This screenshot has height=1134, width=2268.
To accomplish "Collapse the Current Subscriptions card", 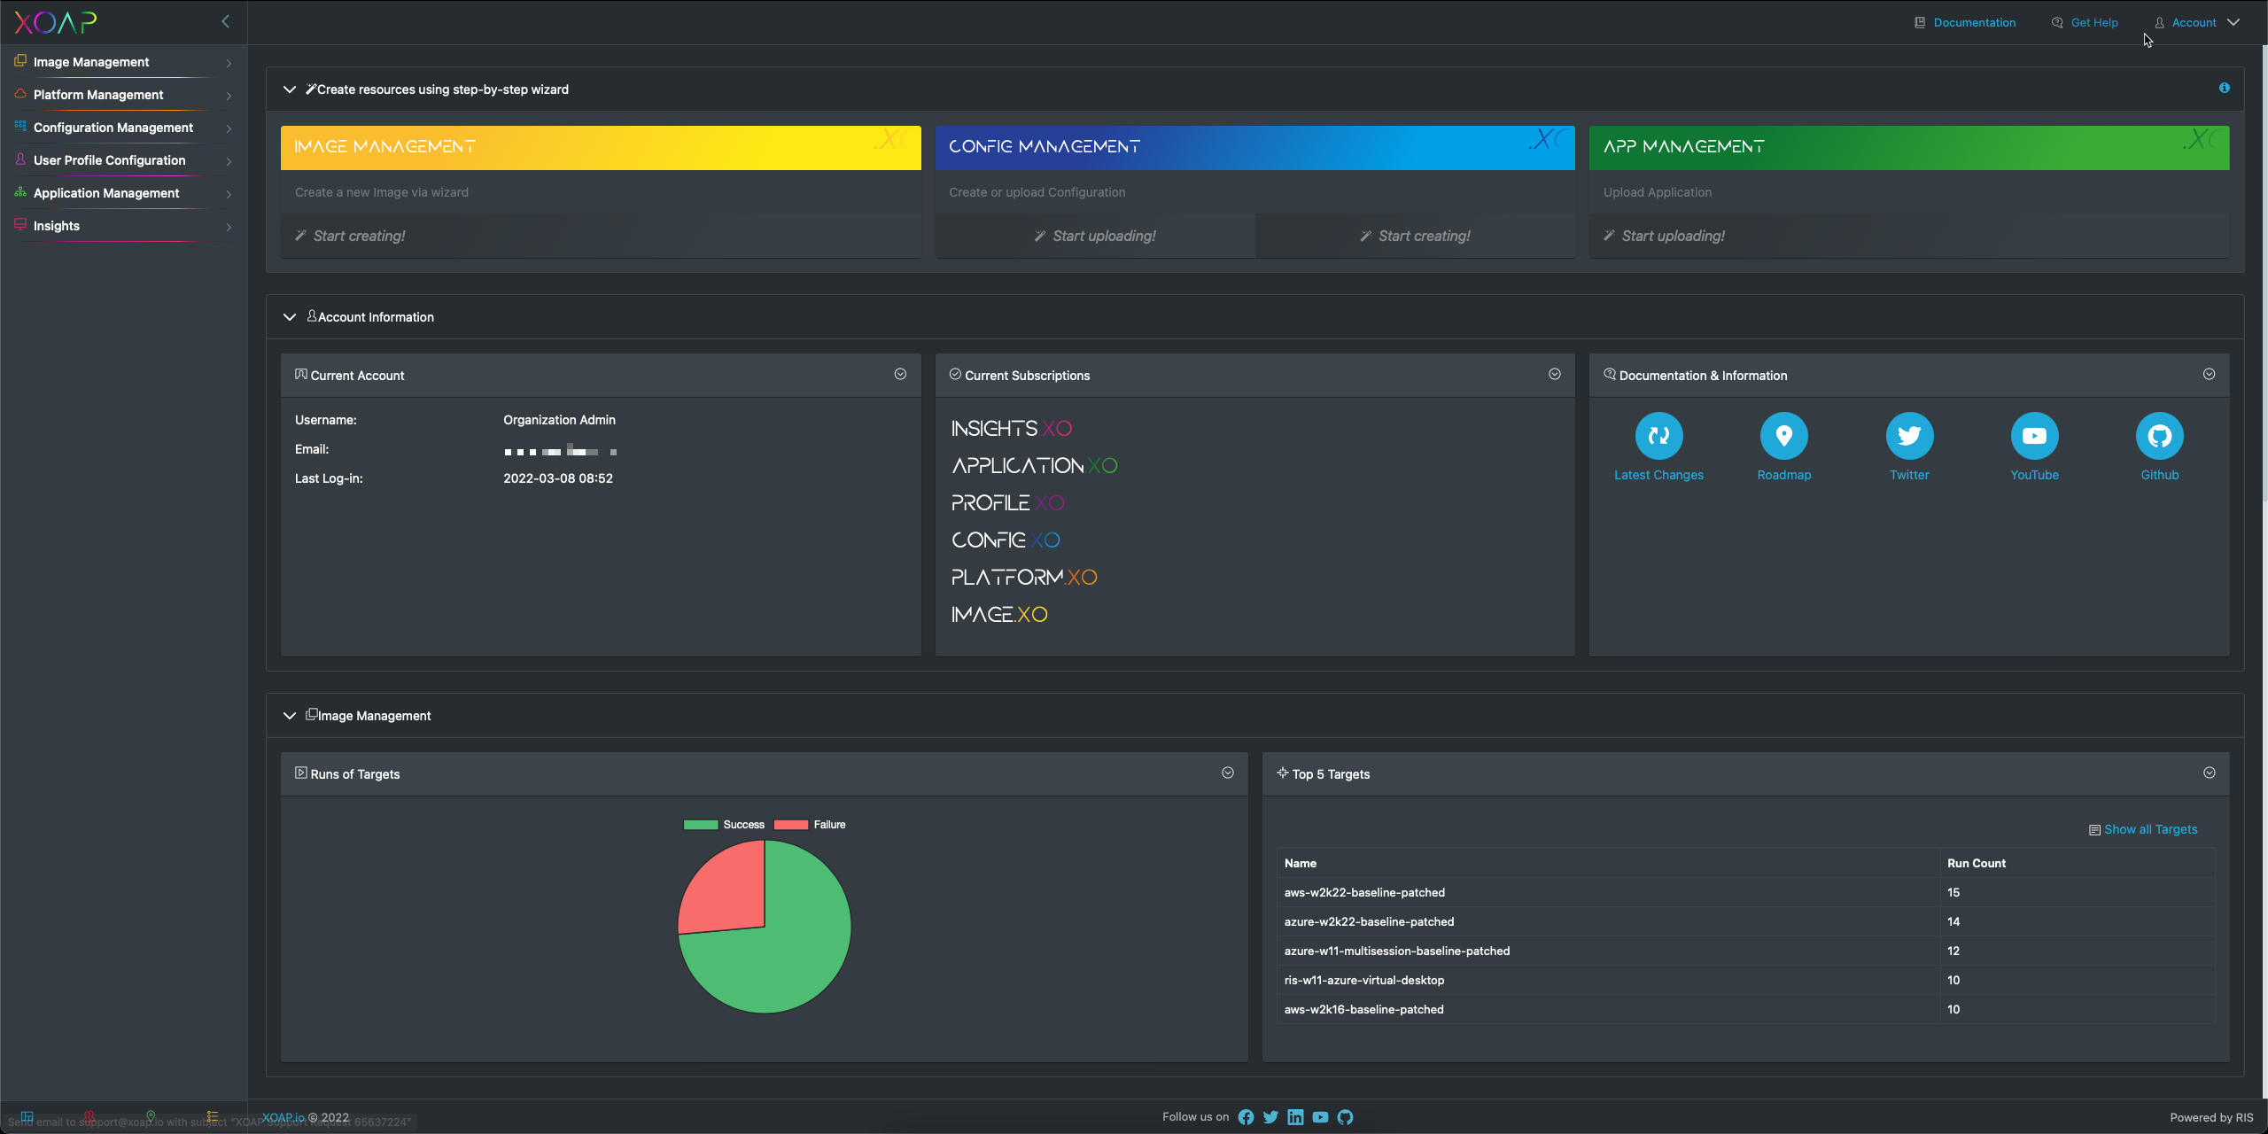I will pyautogui.click(x=1554, y=374).
